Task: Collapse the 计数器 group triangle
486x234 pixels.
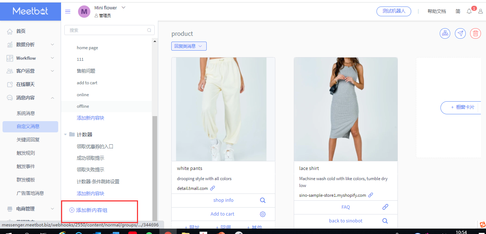Action: pos(65,135)
